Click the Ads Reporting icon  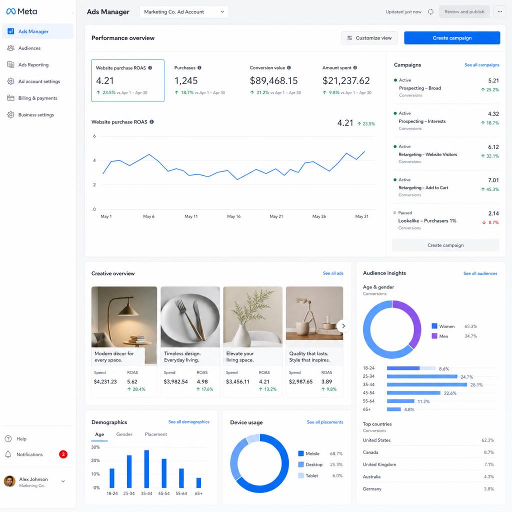coord(11,64)
